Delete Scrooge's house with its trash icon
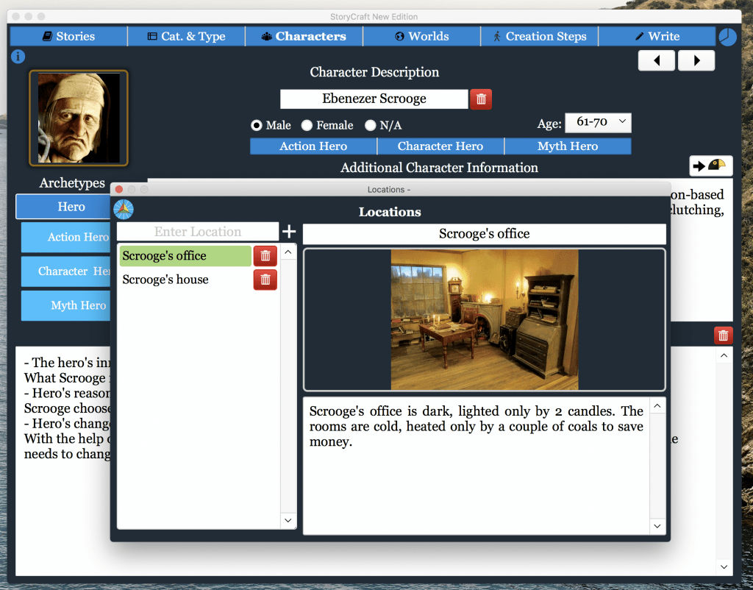The width and height of the screenshot is (753, 590). coord(265,280)
